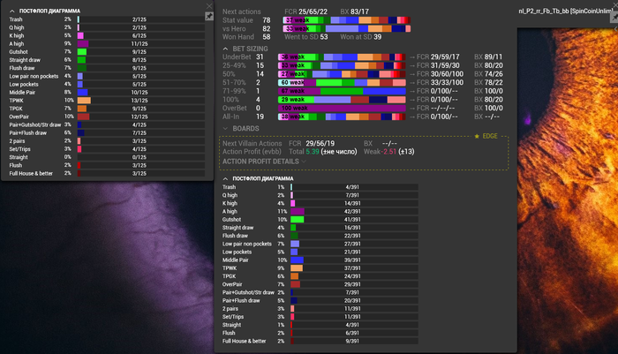Select the 100% bet sizing row
Screen dimensions: 618x354
tap(363, 100)
